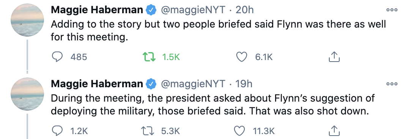Open more options on the 20h tweet

click(392, 10)
